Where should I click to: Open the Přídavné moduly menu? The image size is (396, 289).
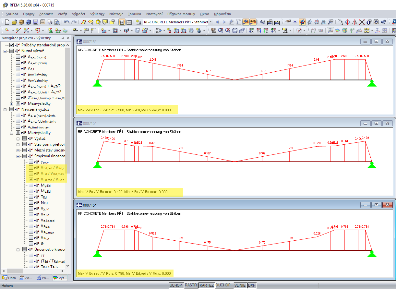[x=181, y=14]
